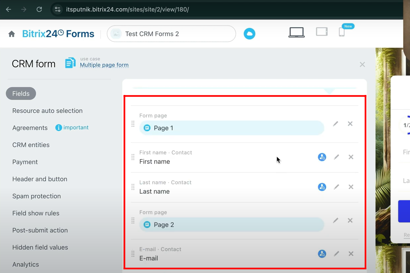Reload the browser page
410x273 pixels.
[39, 9]
